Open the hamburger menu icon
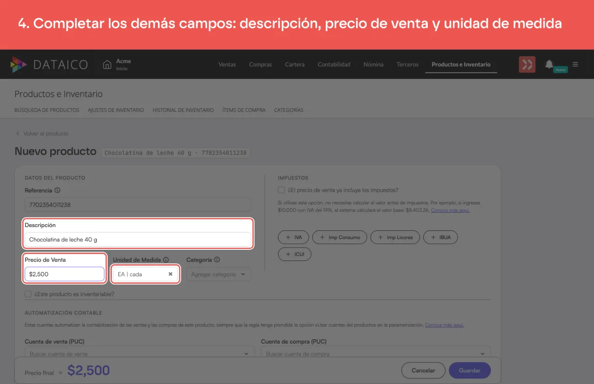This screenshot has height=384, width=594. (x=575, y=65)
